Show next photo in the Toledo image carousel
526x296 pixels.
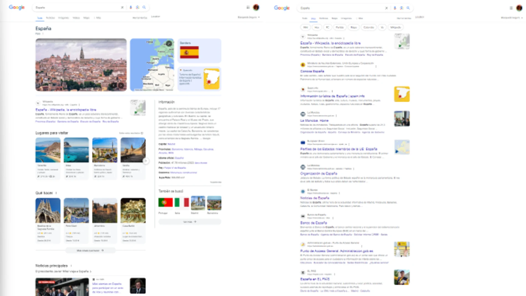coord(121,86)
